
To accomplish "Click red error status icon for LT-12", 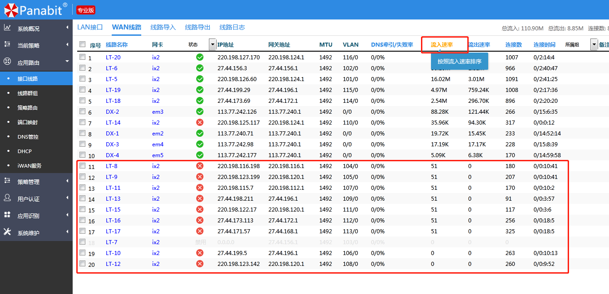I will click(200, 264).
